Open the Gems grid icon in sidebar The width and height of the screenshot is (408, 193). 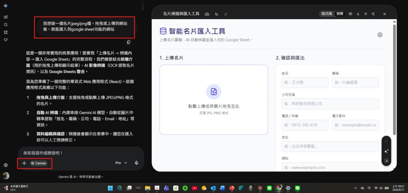pyautogui.click(x=6, y=32)
